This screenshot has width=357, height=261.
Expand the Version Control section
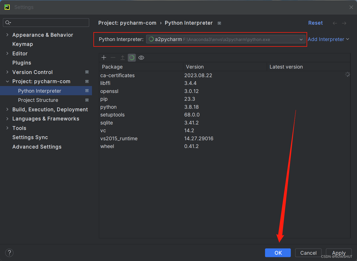pyautogui.click(x=7, y=72)
